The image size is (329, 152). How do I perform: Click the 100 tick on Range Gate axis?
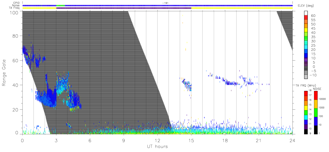tap(14, 13)
